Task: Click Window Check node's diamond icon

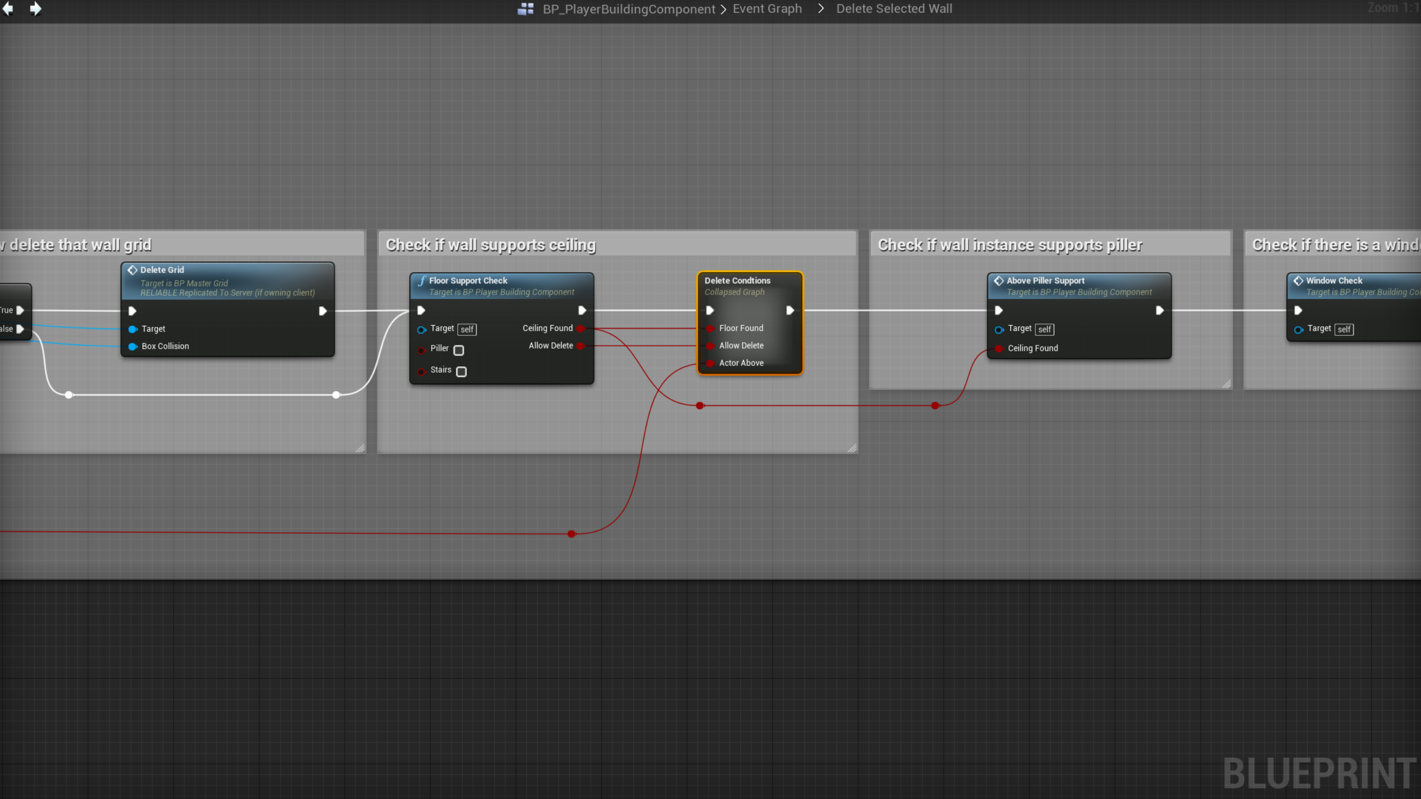Action: tap(1298, 280)
